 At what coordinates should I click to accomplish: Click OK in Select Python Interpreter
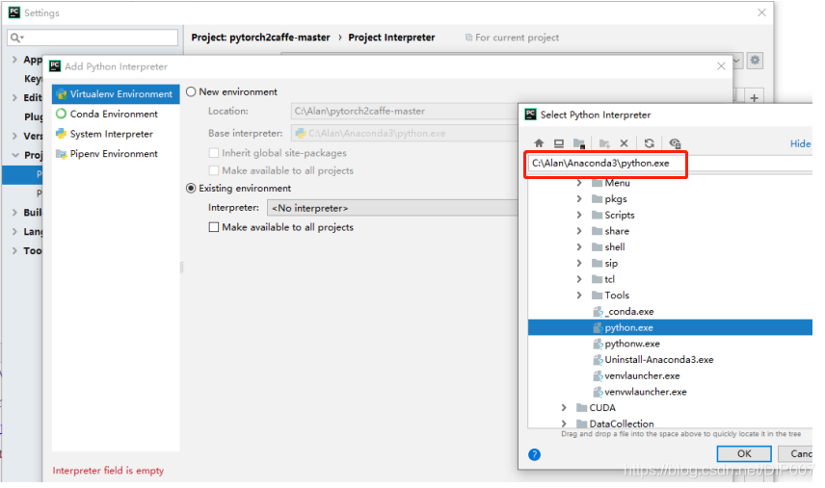[x=744, y=454]
